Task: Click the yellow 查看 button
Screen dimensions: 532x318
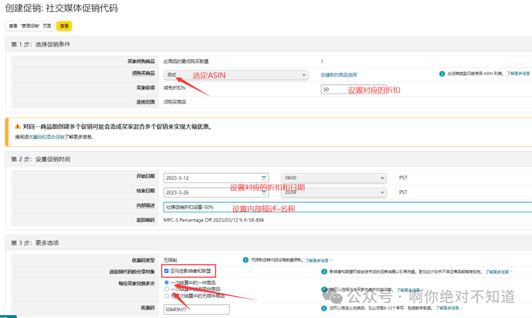Action: 64,26
